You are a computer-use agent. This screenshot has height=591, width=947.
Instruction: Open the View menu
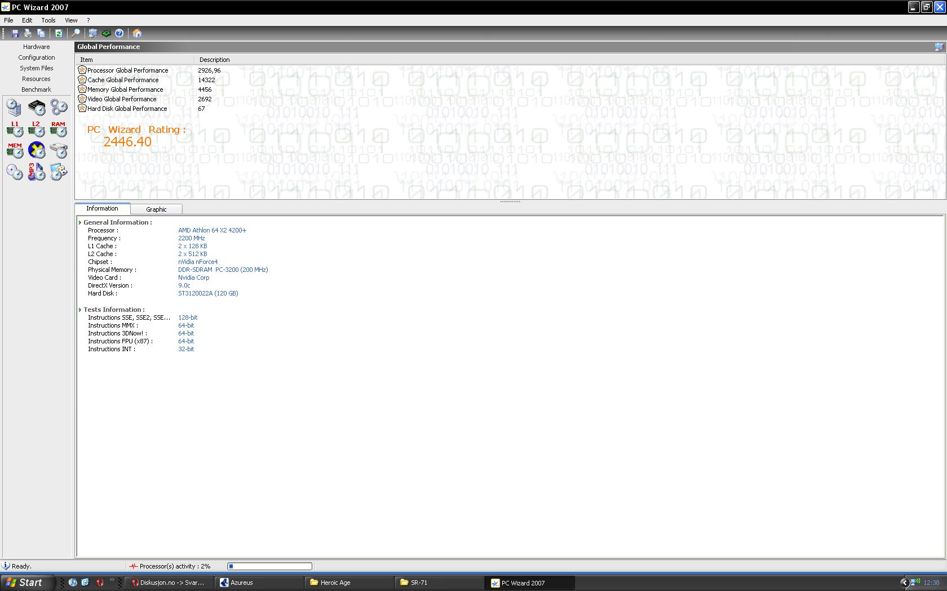(x=71, y=20)
